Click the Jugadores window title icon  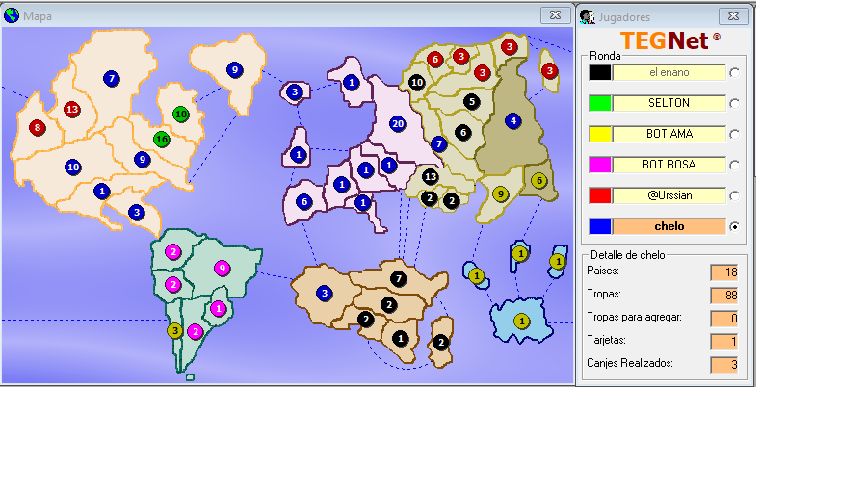587,16
